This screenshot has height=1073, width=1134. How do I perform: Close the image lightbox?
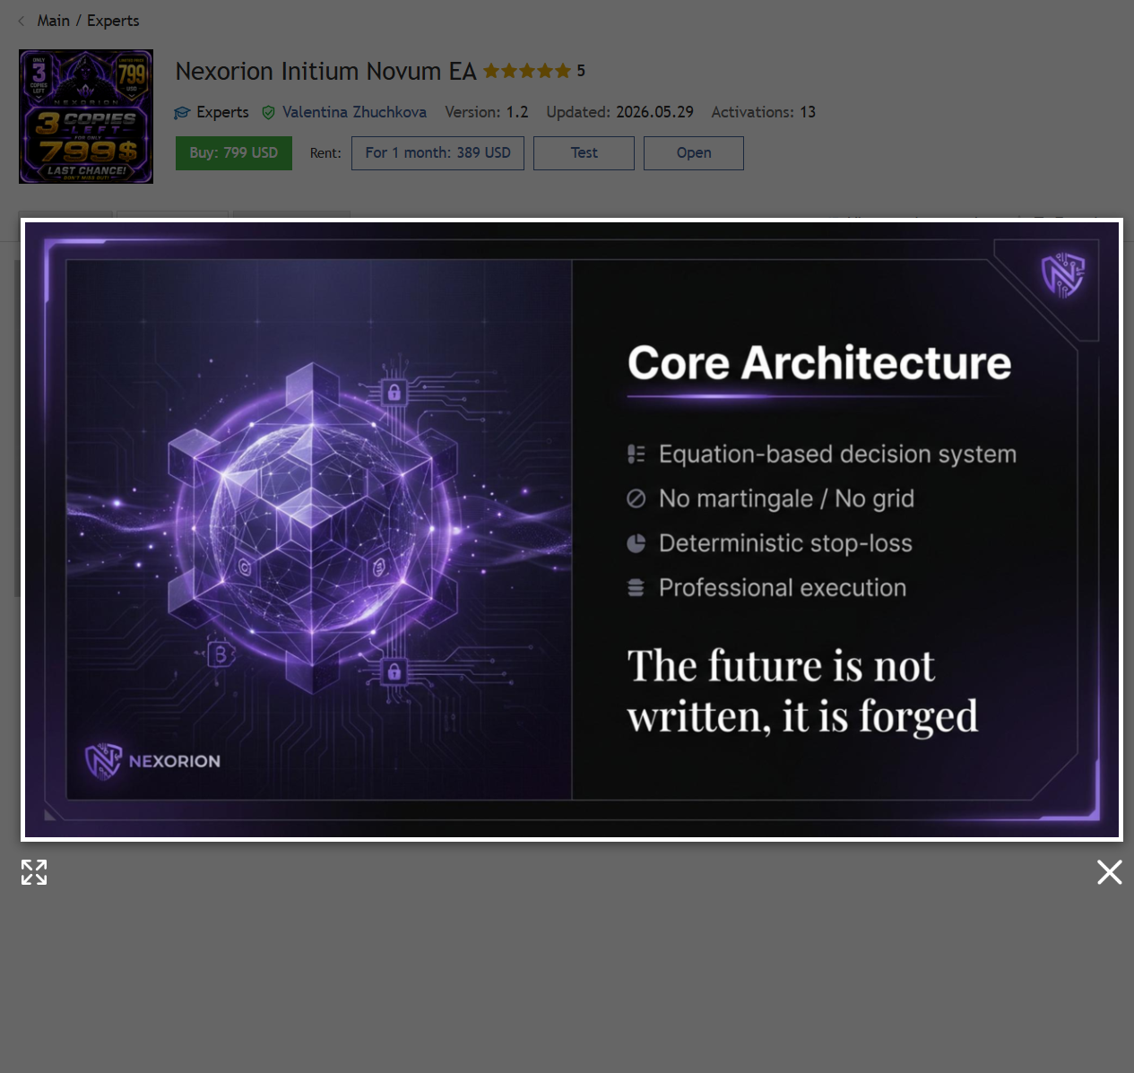coord(1110,872)
